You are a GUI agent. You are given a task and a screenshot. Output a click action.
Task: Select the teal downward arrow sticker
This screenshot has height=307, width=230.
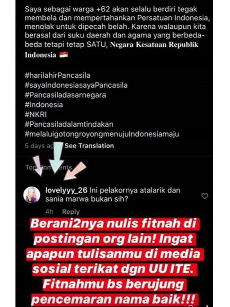click(x=56, y=157)
